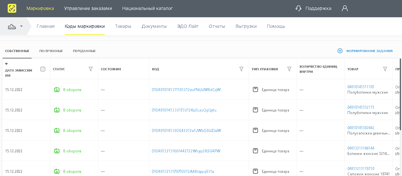Open the user profile icon

tap(345, 8)
